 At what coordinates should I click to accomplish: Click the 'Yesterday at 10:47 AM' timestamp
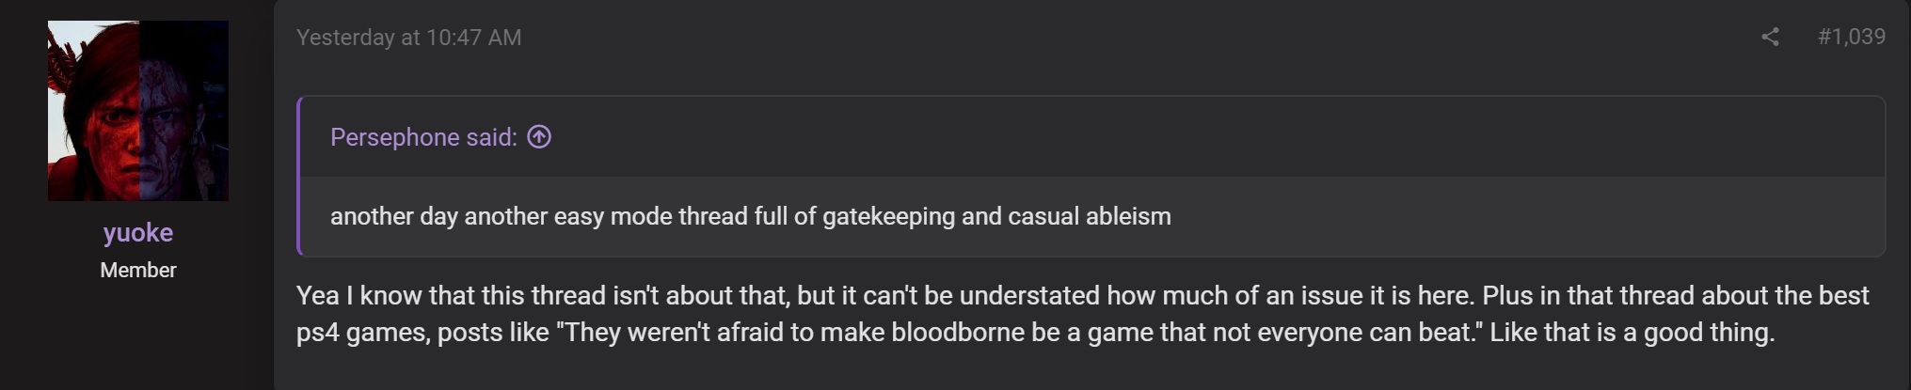pos(408,38)
